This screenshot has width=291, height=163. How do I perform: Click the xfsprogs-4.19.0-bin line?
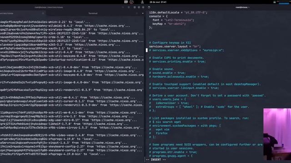point(53,154)
